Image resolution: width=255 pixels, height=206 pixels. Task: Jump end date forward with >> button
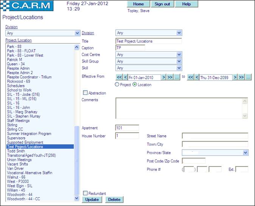tap(241, 77)
